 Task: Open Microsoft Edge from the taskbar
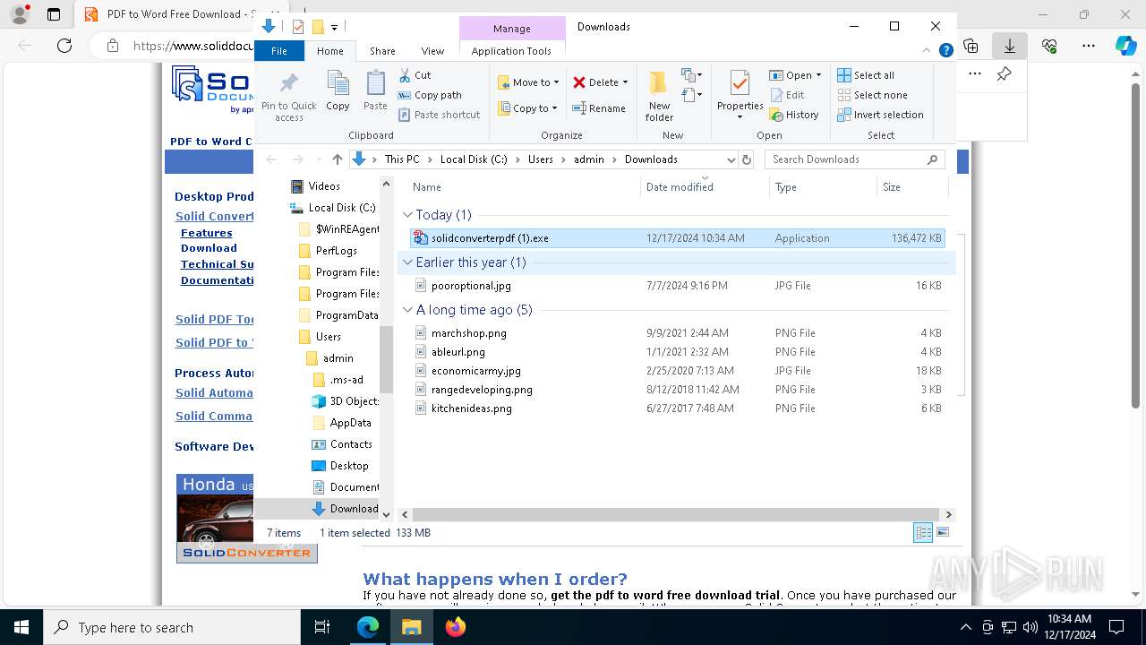point(368,627)
